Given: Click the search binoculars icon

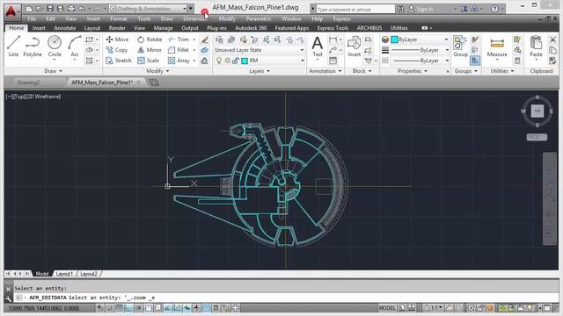Looking at the screenshot, I should [400, 10].
